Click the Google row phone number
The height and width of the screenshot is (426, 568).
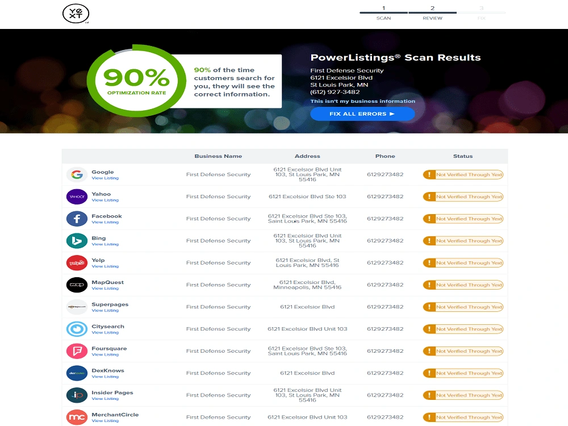[385, 174]
